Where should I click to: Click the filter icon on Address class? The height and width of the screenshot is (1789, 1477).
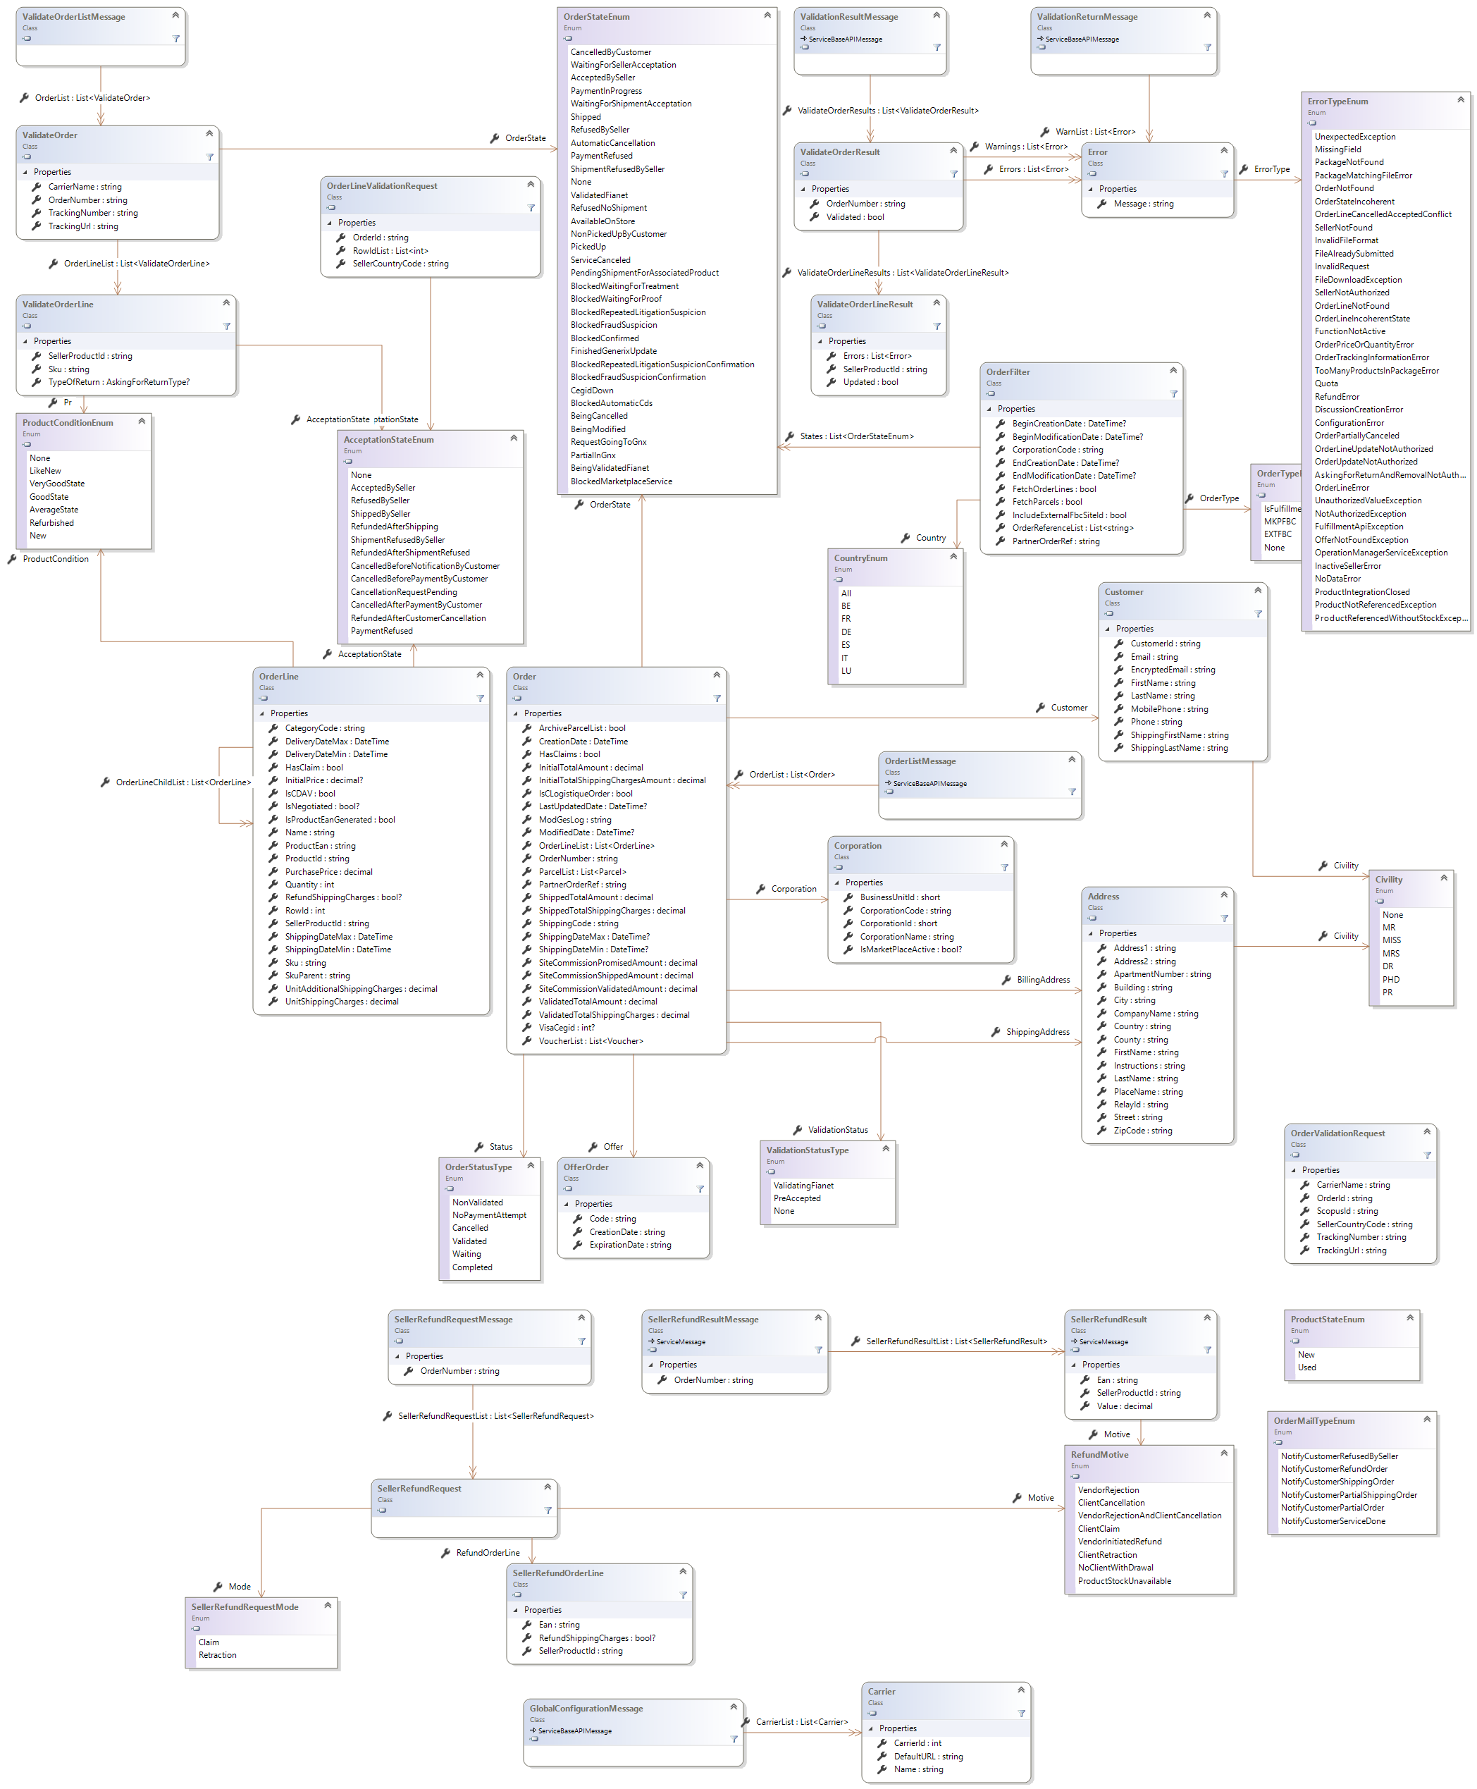tap(1224, 918)
